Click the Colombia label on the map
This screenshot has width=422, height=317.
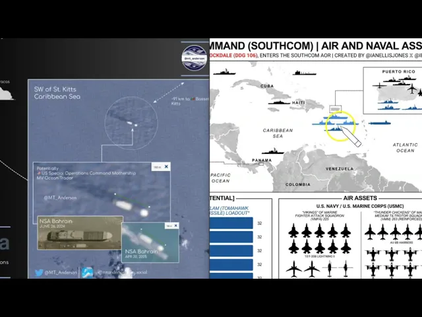298,184
